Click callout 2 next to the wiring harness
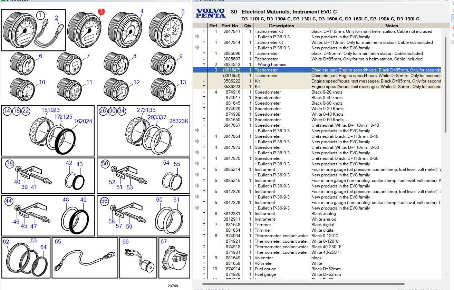The width and height of the screenshot is (454, 290). pyautogui.click(x=57, y=18)
